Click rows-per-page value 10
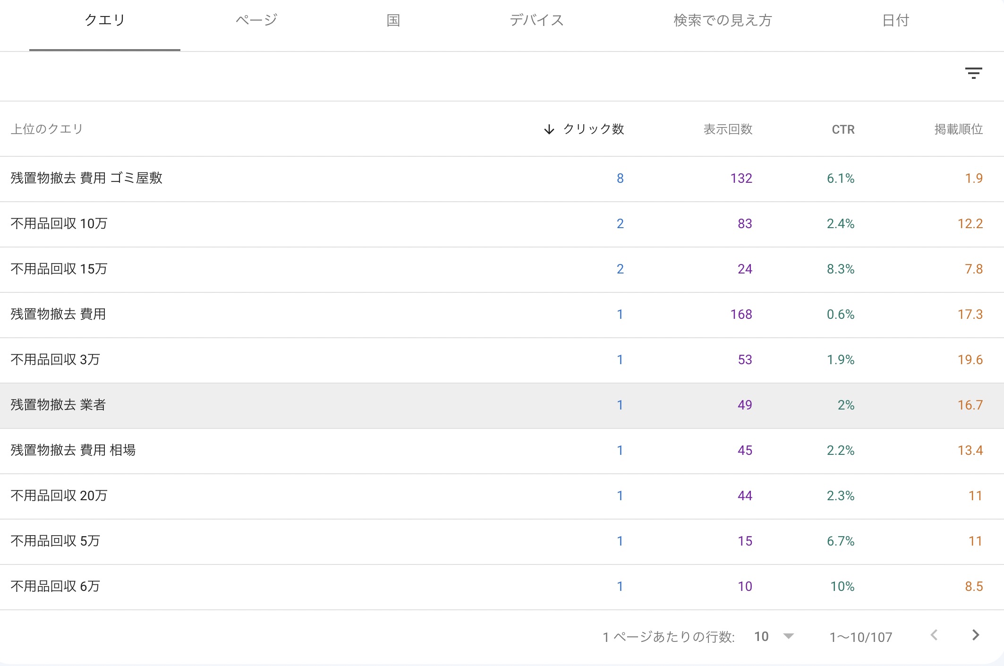Screen dimensions: 1004x666 [761, 637]
